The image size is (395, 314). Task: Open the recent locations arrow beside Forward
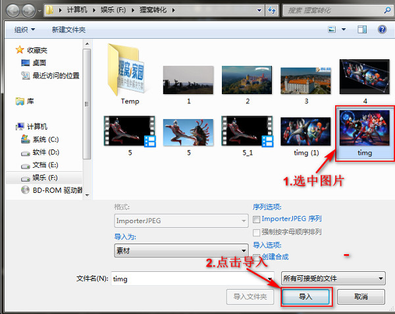tap(39, 11)
